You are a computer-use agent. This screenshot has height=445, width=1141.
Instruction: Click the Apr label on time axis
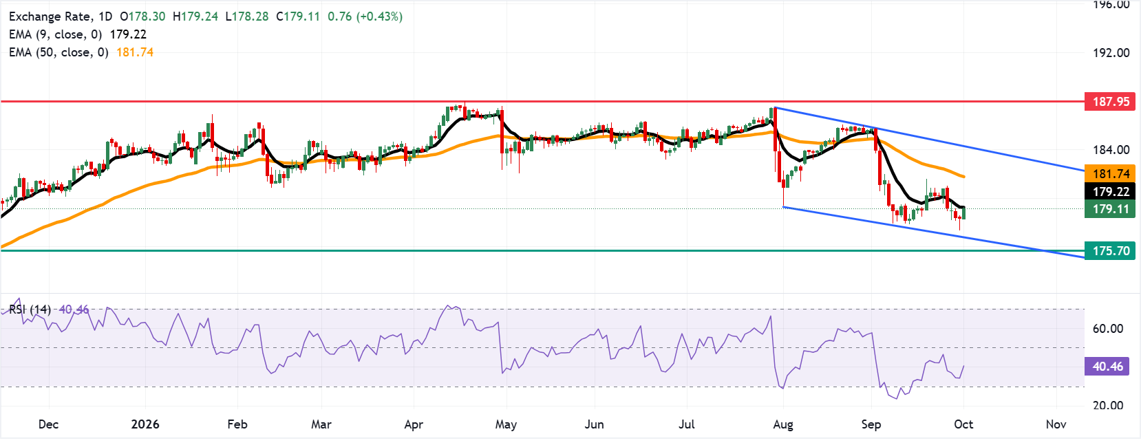(x=414, y=424)
